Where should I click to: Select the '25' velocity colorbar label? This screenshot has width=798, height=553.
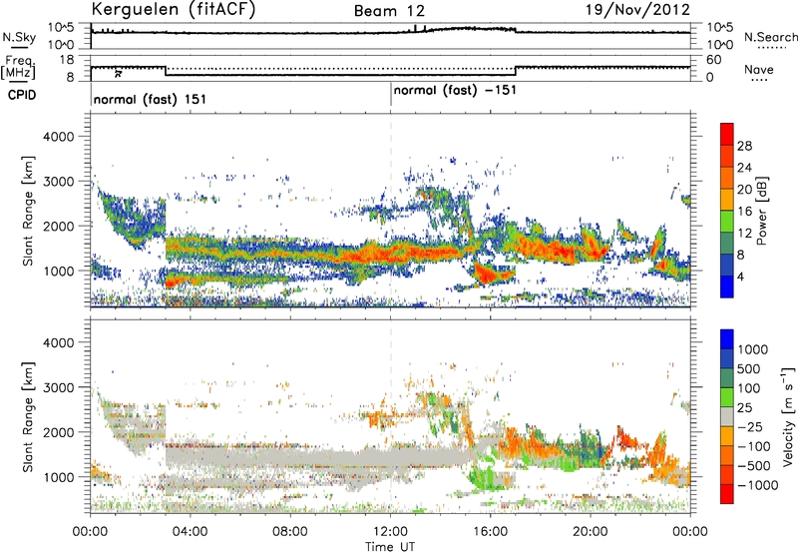745,407
